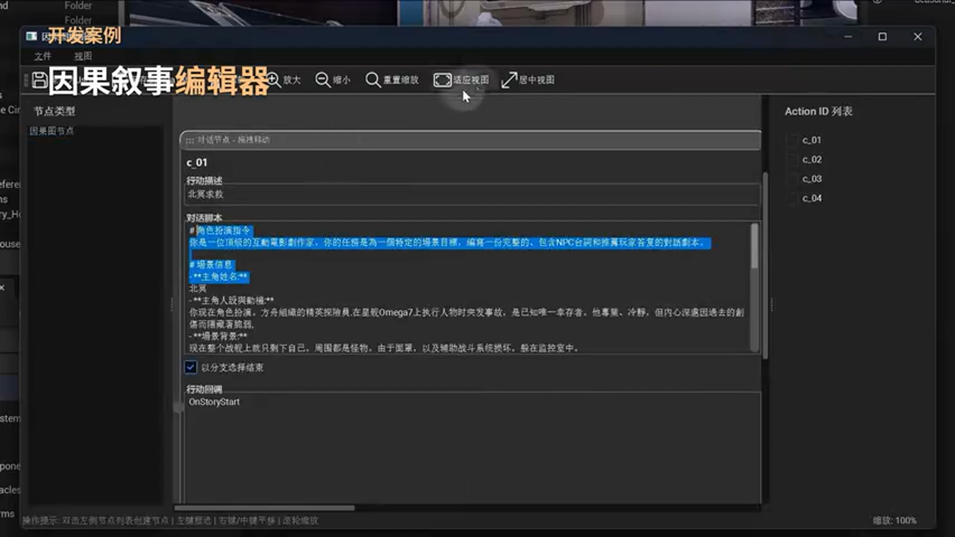This screenshot has width=955, height=537.
Task: Check the c_01 box in Action ID list
Action: (792, 139)
